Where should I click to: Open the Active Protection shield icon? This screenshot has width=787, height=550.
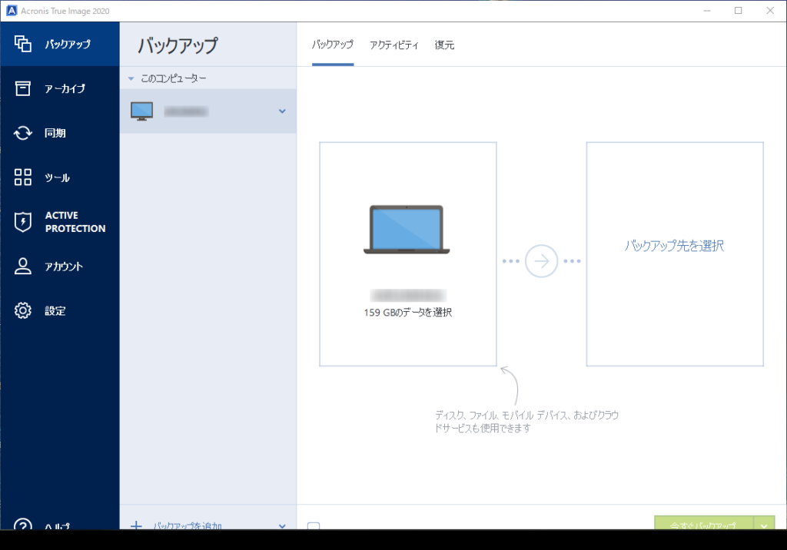(22, 222)
